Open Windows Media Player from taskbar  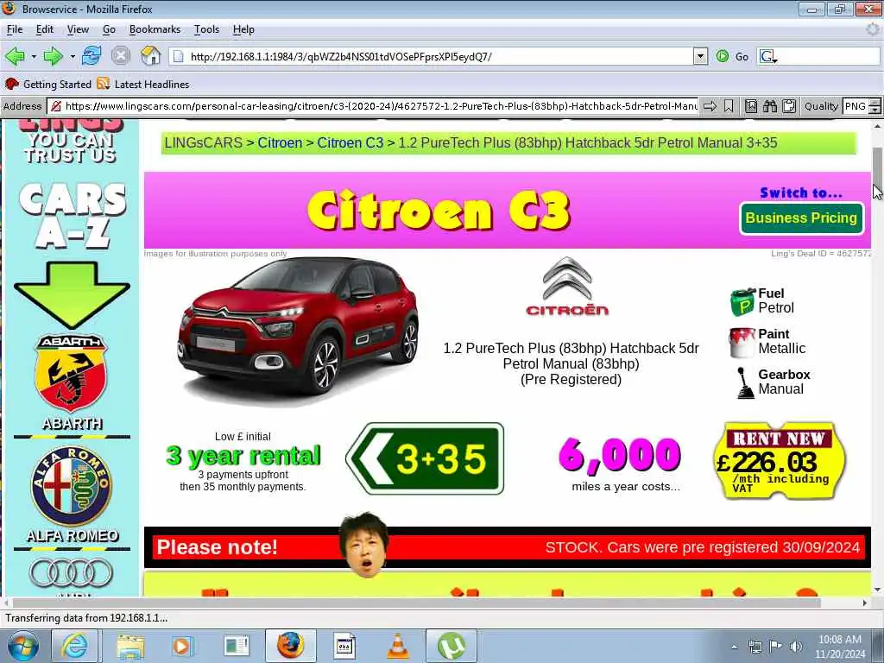click(183, 646)
